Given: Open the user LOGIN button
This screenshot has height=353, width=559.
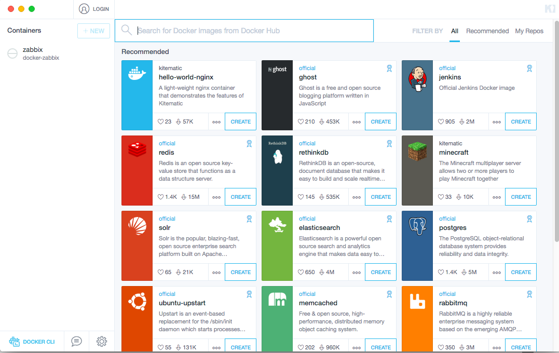Looking at the screenshot, I should click(x=94, y=9).
